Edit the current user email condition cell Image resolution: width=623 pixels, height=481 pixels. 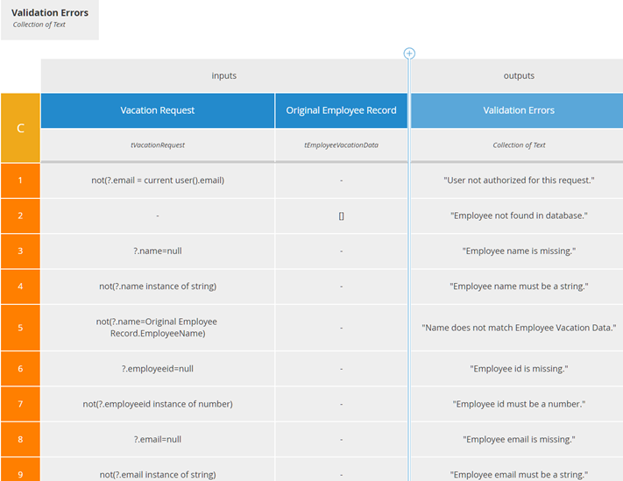pyautogui.click(x=158, y=180)
